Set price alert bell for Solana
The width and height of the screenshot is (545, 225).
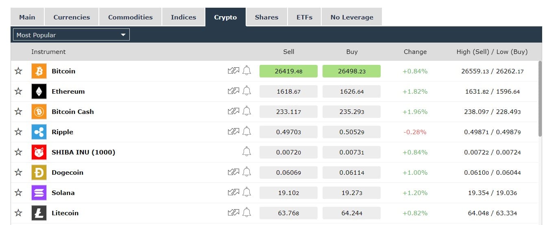tap(246, 193)
